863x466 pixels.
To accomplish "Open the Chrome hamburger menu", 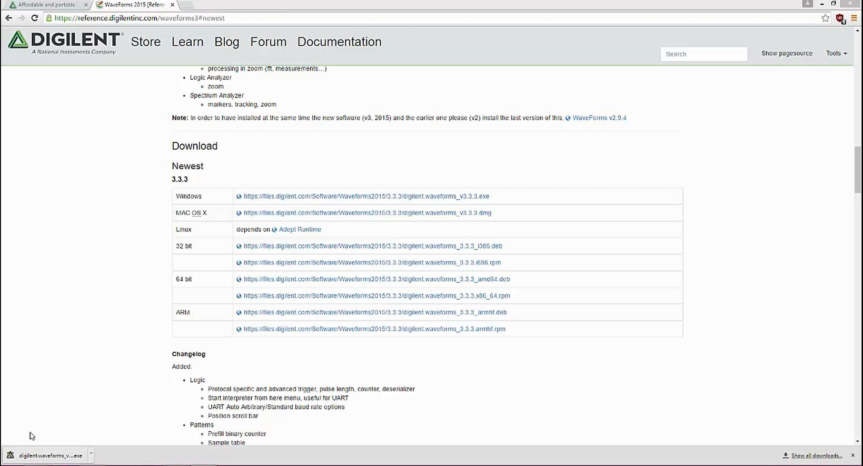I will click(x=854, y=18).
